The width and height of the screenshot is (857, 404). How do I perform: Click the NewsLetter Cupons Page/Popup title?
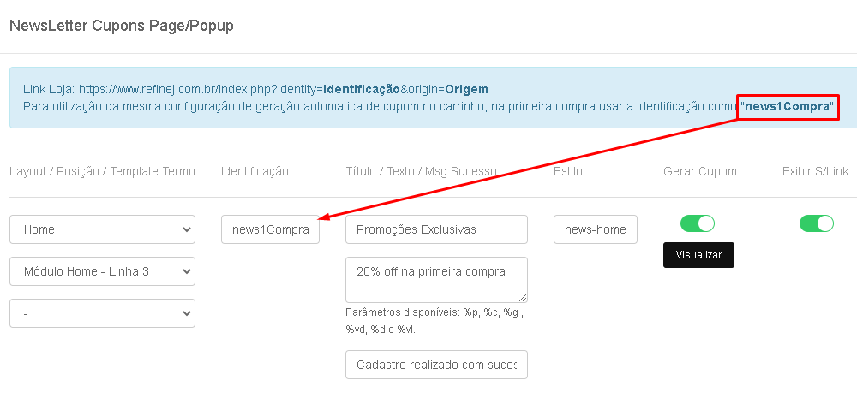click(122, 26)
